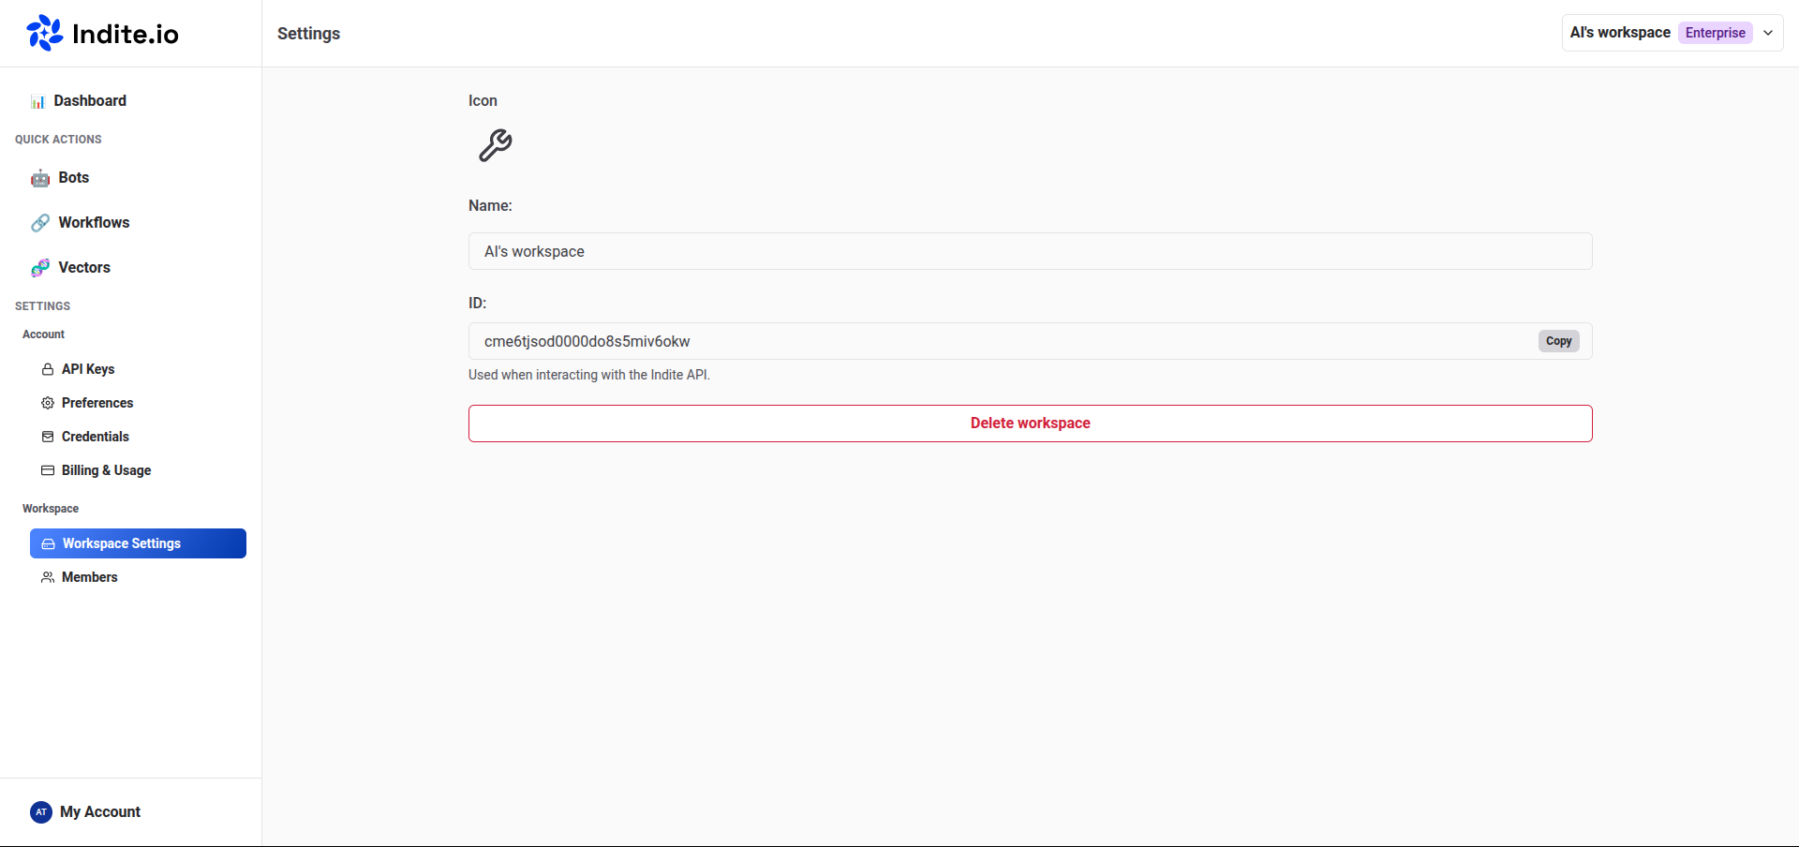Click the Preferences gear icon
Image resolution: width=1799 pixels, height=847 pixels.
pyautogui.click(x=48, y=403)
